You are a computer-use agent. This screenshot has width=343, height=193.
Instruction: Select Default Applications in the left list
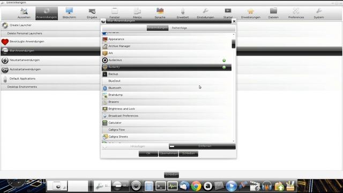(50, 79)
